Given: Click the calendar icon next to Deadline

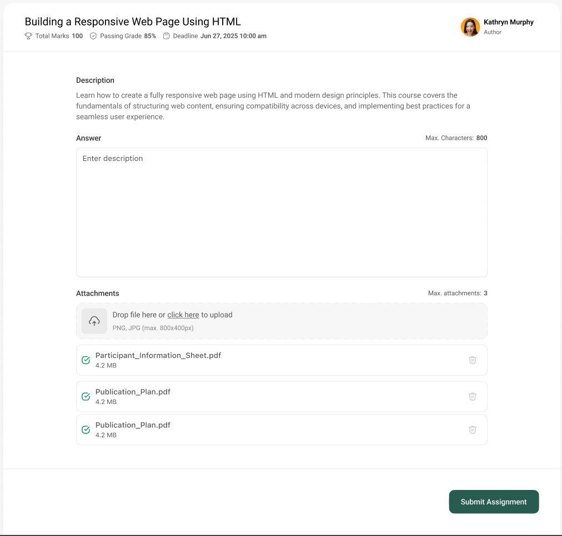Looking at the screenshot, I should tap(167, 36).
